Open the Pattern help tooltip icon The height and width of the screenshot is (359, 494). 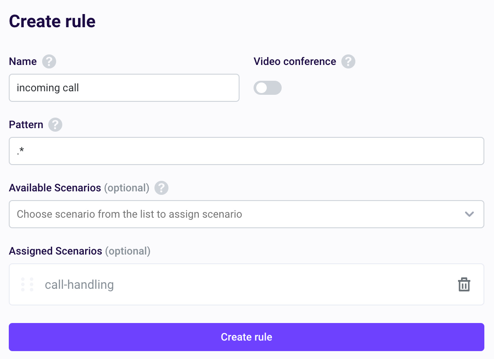coord(55,125)
